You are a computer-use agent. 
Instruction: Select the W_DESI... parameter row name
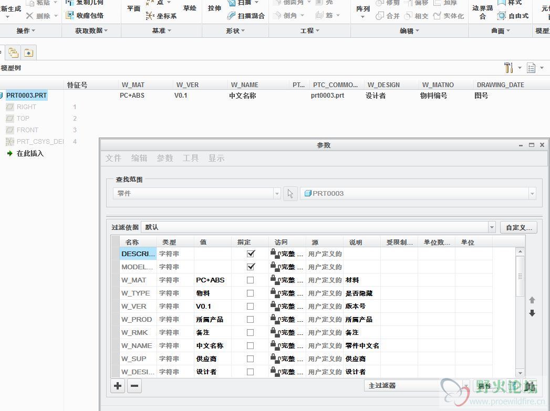[x=138, y=372]
